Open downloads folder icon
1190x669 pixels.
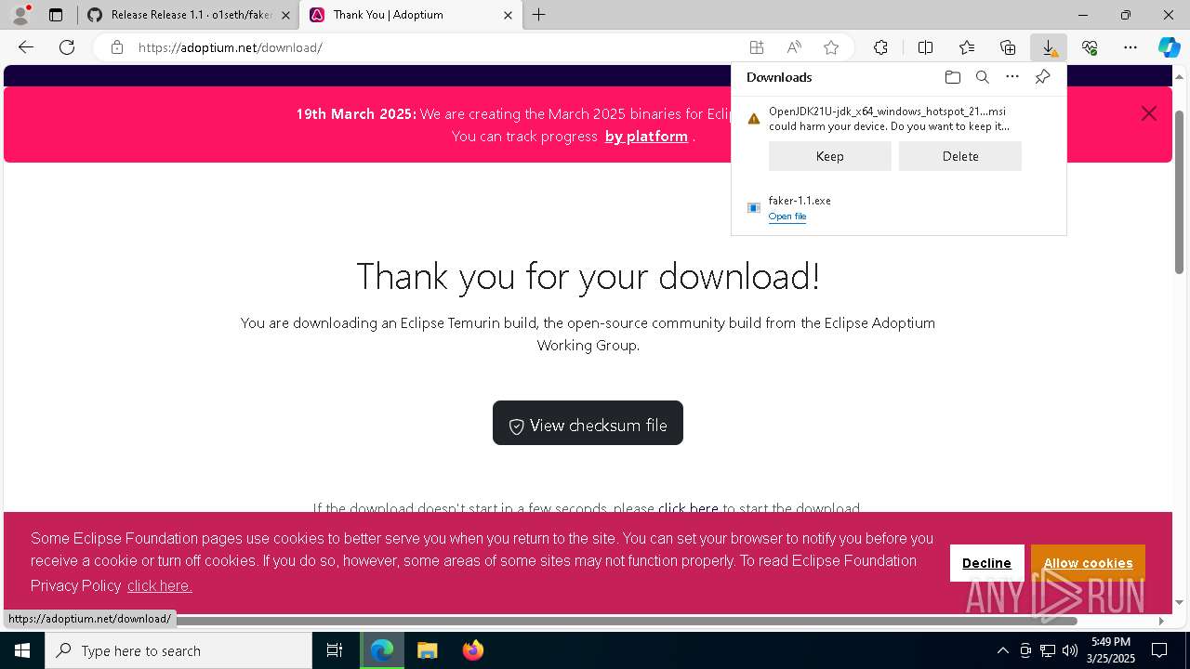click(952, 77)
